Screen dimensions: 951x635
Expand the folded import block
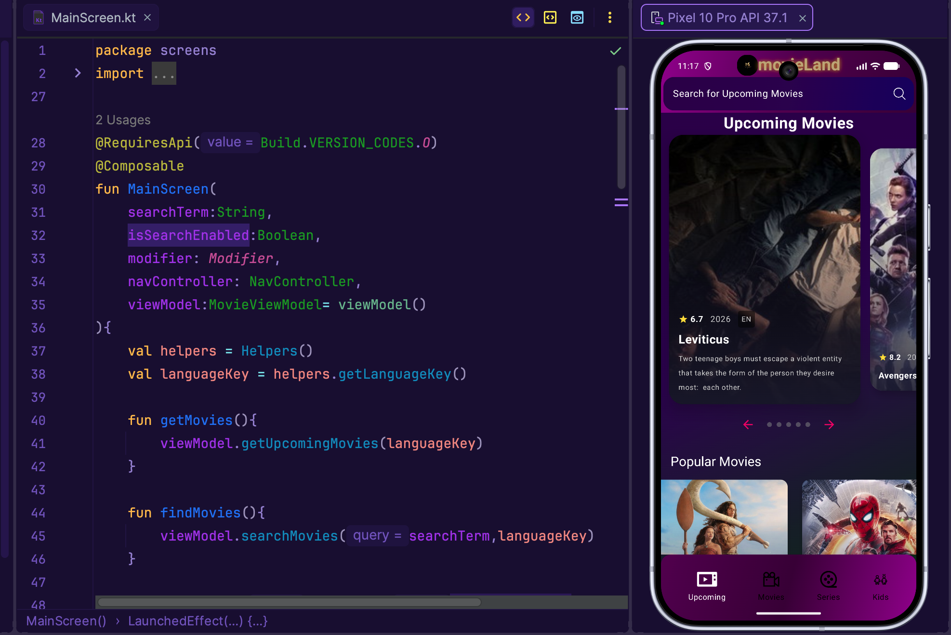coord(78,73)
